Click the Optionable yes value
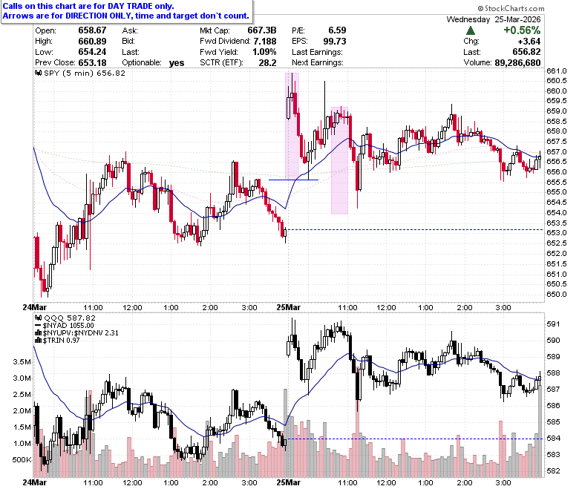The height and width of the screenshot is (489, 579). pyautogui.click(x=177, y=63)
